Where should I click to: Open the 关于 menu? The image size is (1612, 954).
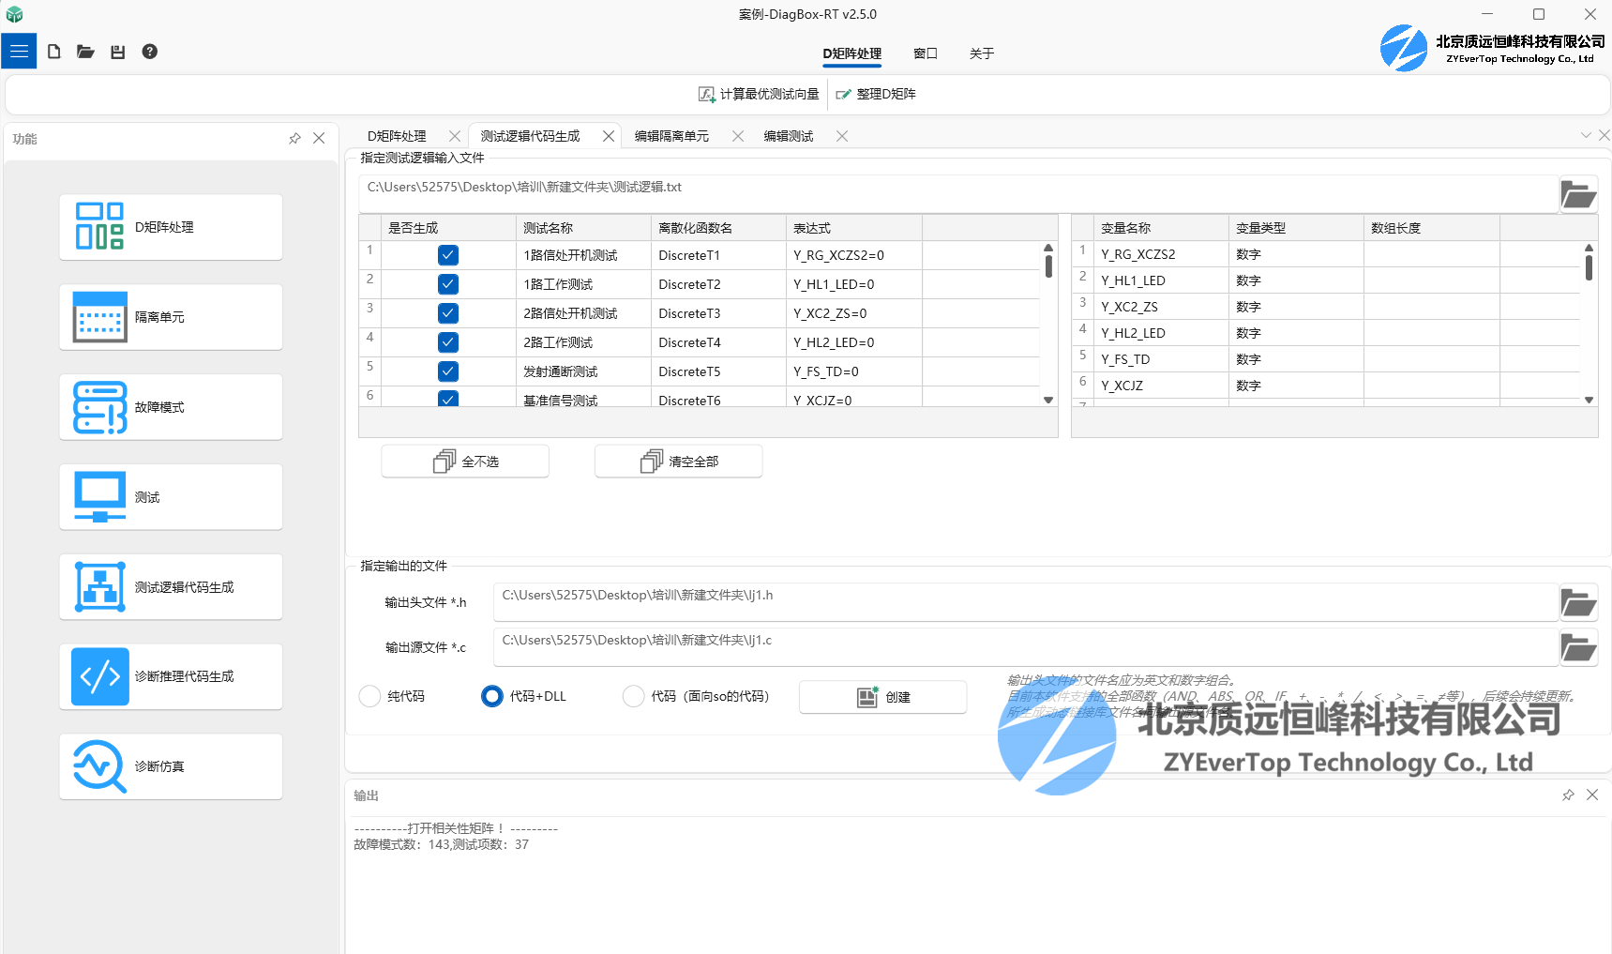(x=982, y=53)
